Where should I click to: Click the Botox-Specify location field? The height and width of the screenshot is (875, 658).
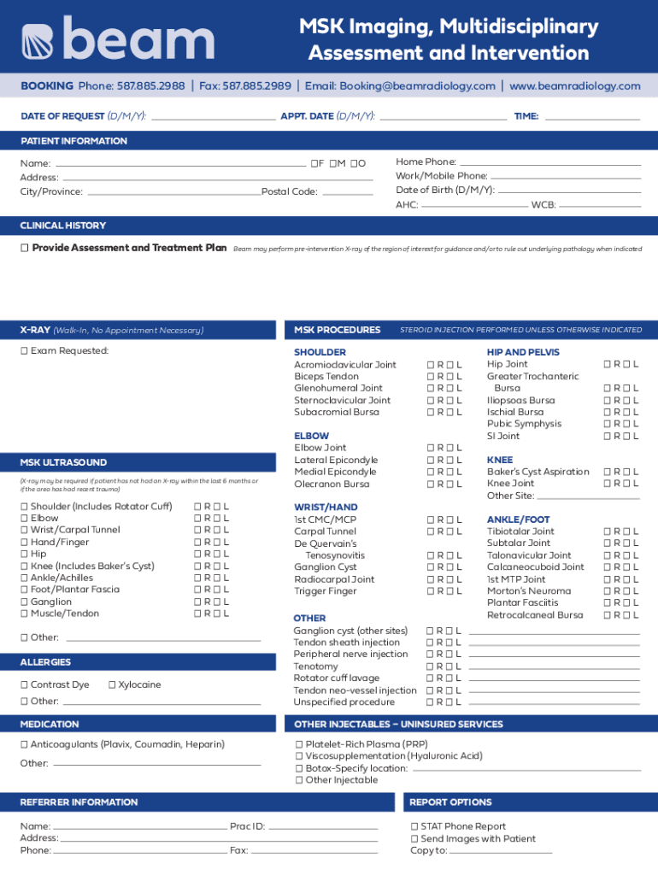[525, 767]
